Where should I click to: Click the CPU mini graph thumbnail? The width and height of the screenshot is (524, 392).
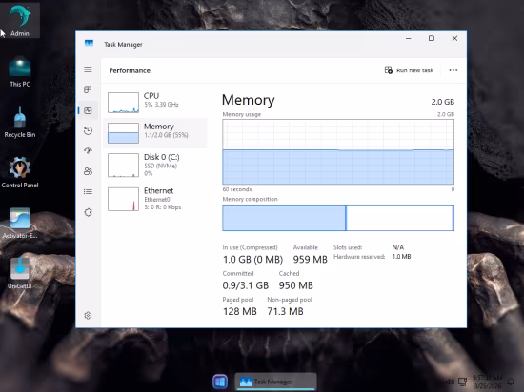pos(123,103)
